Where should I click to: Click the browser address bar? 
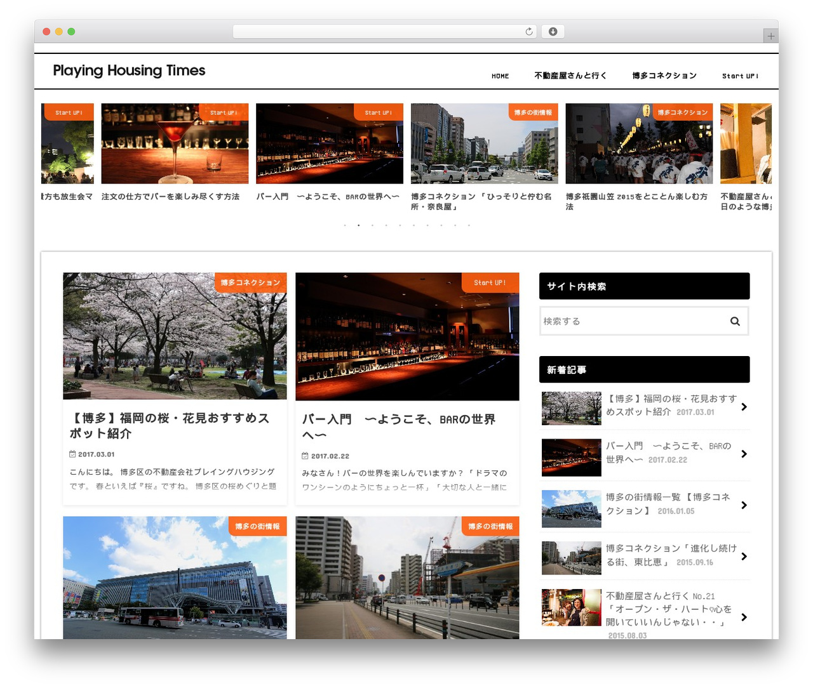(x=385, y=32)
